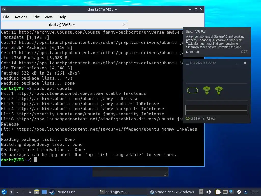Click the first controller icon in SteamVR
Image resolution: width=261 pixels, height=196 pixels.
(x=206, y=90)
